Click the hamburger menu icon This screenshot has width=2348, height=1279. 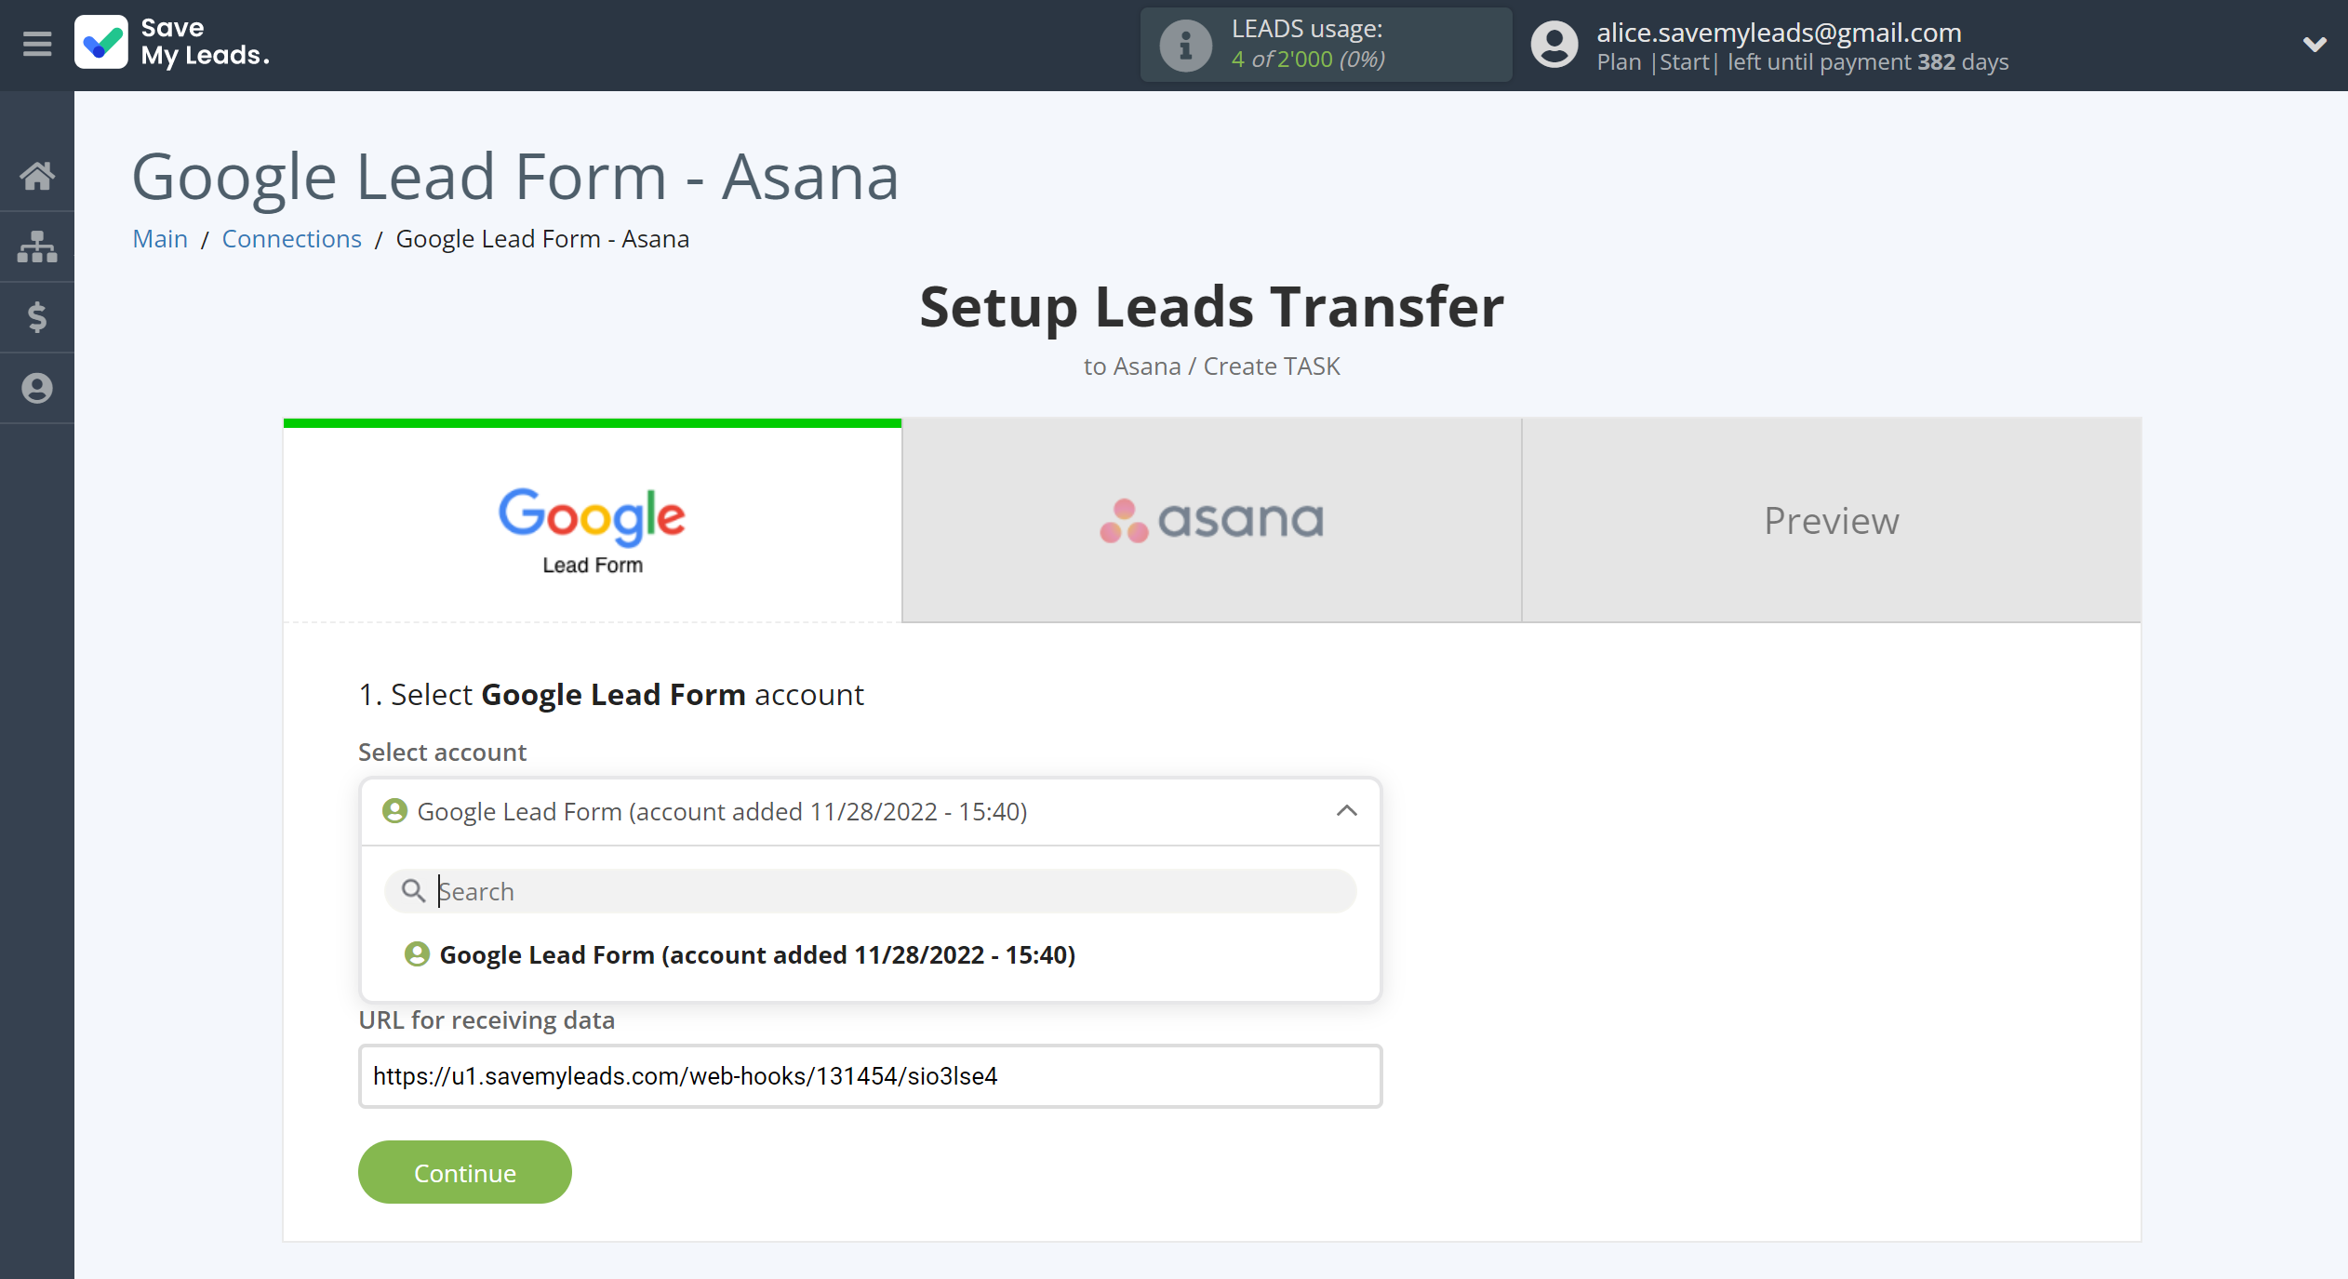34,43
